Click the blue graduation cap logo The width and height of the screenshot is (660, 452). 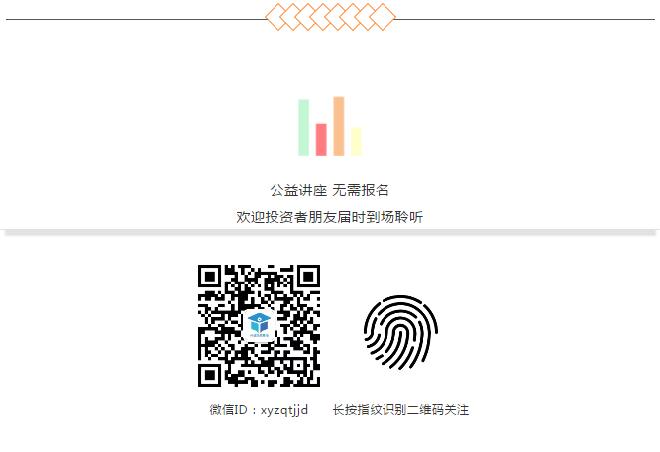[259, 325]
